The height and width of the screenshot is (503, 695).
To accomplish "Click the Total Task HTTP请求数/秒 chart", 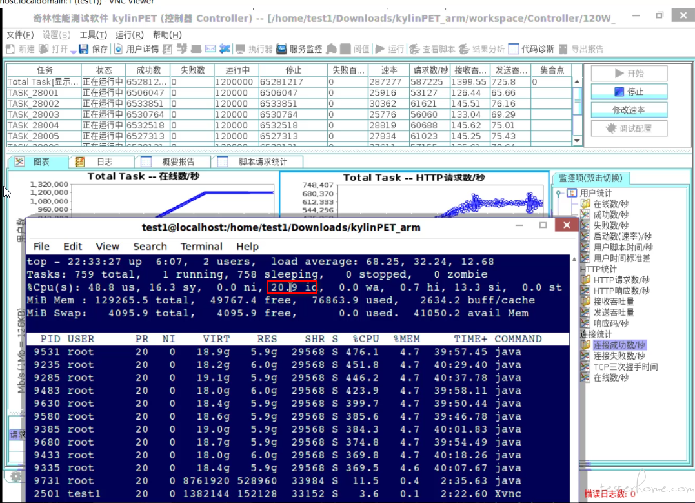I will tap(414, 194).
